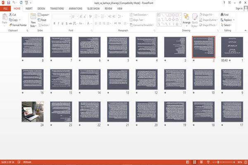Open the Shape Fill dropdown

(206, 14)
